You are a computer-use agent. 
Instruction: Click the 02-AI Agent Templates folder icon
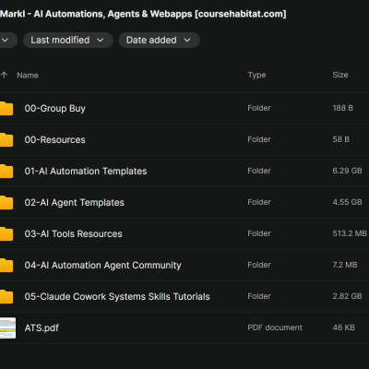6,203
